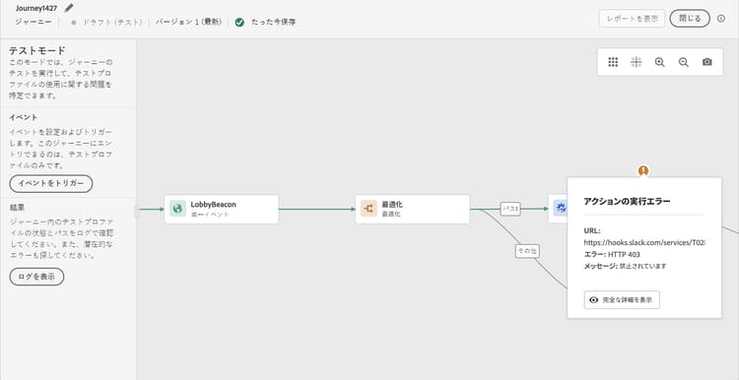Click the アクションの実行エラー heading
739x380 pixels.
[627, 202]
